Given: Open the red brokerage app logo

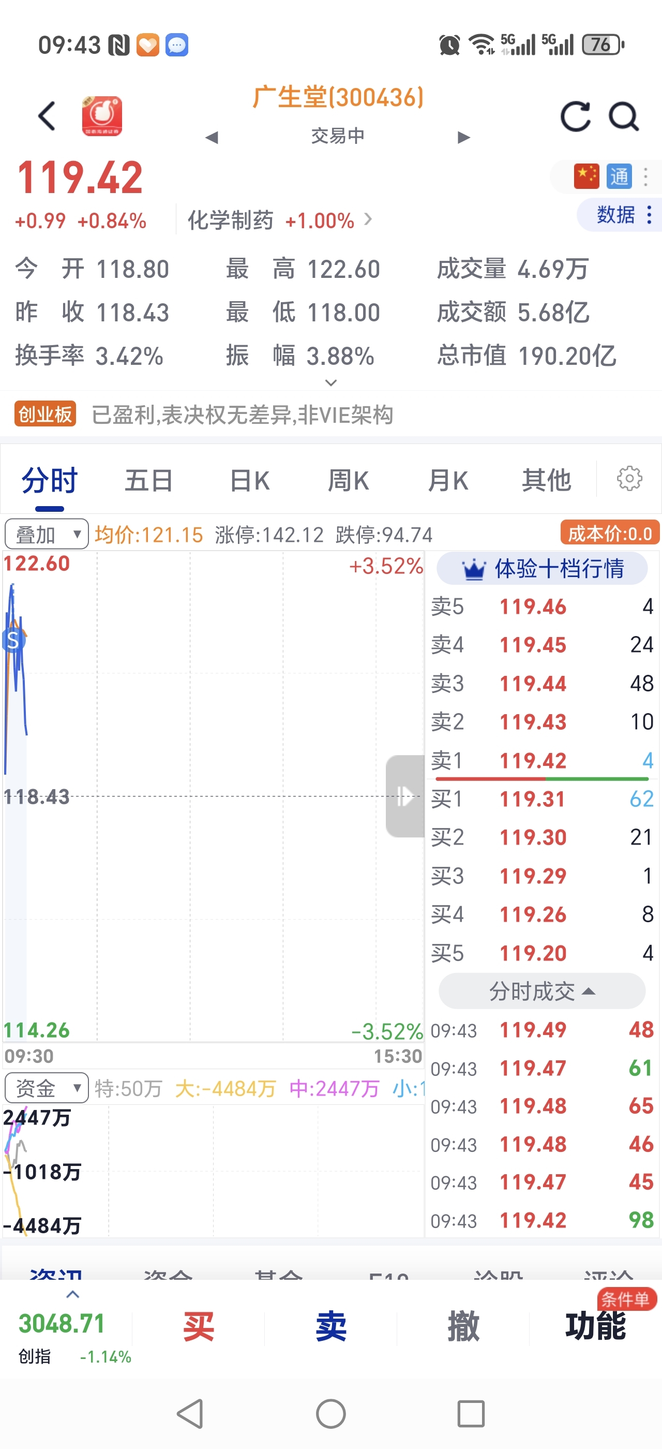Looking at the screenshot, I should 102,116.
